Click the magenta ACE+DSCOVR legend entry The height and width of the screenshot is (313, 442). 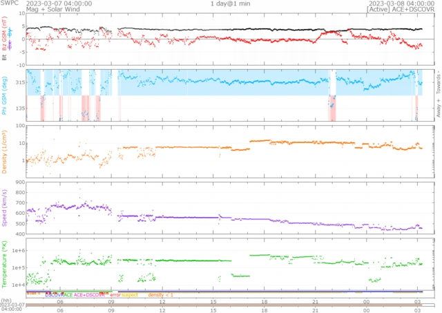pyautogui.click(x=89, y=295)
